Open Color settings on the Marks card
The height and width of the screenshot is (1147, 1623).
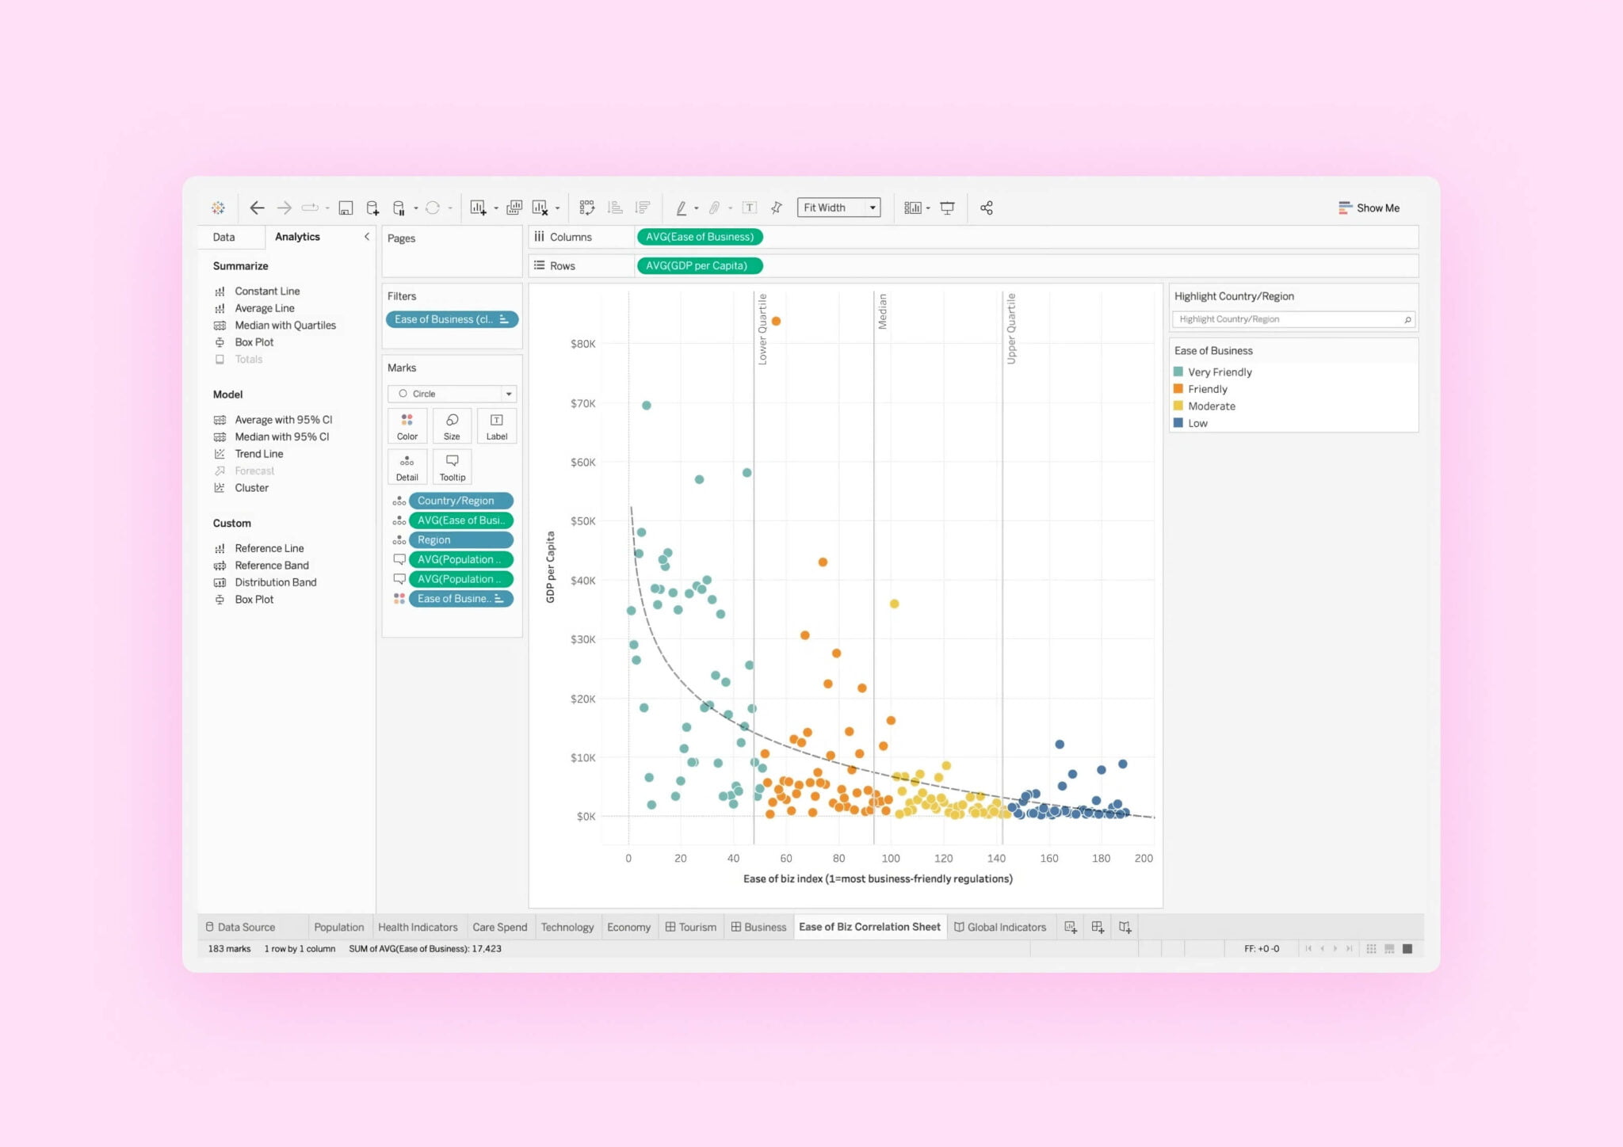pyautogui.click(x=407, y=425)
